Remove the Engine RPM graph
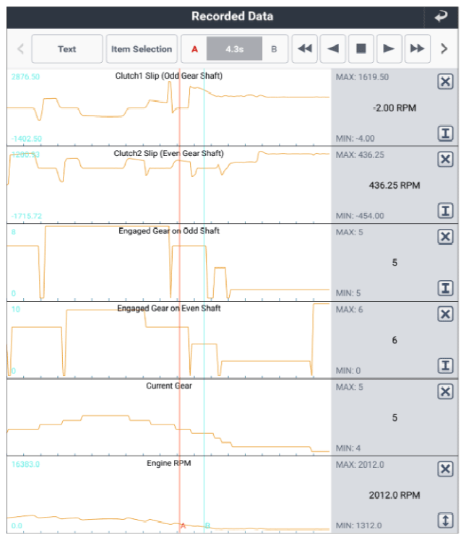 click(445, 469)
